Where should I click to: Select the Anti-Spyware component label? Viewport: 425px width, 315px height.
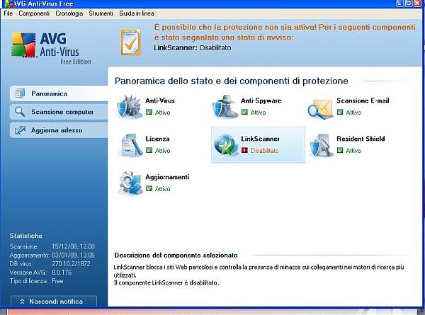click(261, 101)
